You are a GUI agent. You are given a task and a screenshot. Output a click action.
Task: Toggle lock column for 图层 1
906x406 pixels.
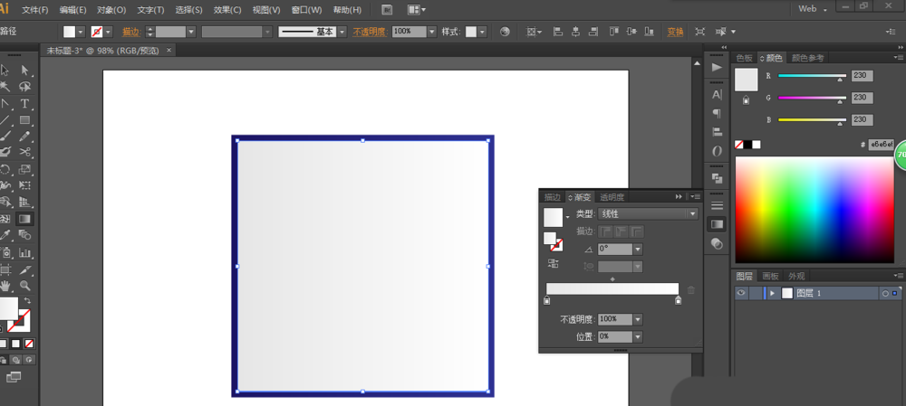pos(756,293)
